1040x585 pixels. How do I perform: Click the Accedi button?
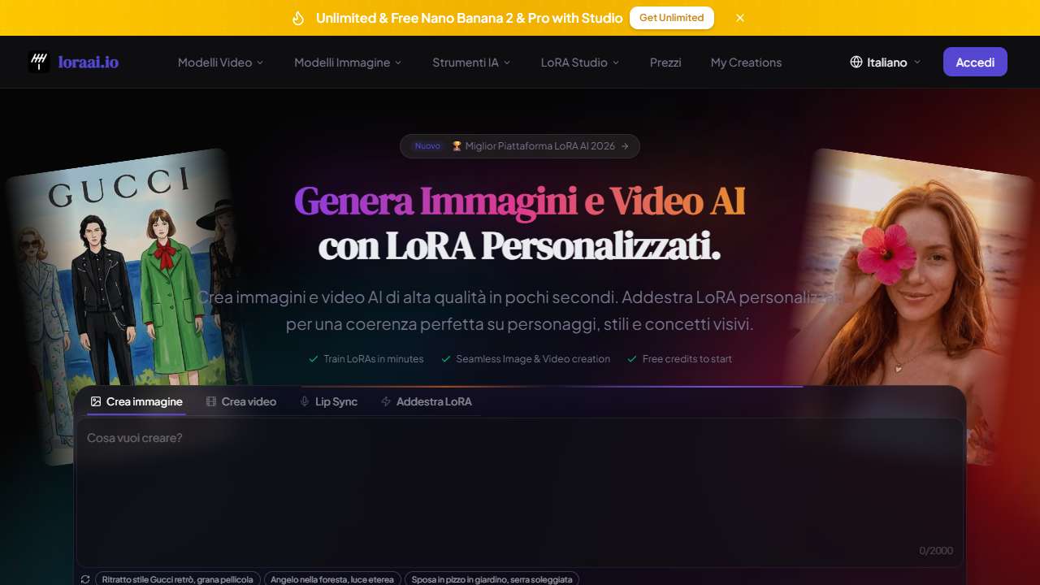pos(975,62)
